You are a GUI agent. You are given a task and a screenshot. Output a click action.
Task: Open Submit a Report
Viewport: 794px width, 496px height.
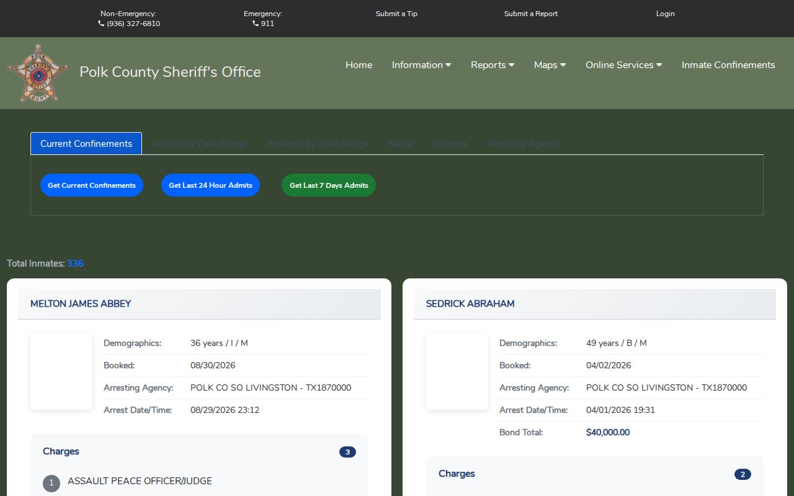531,14
